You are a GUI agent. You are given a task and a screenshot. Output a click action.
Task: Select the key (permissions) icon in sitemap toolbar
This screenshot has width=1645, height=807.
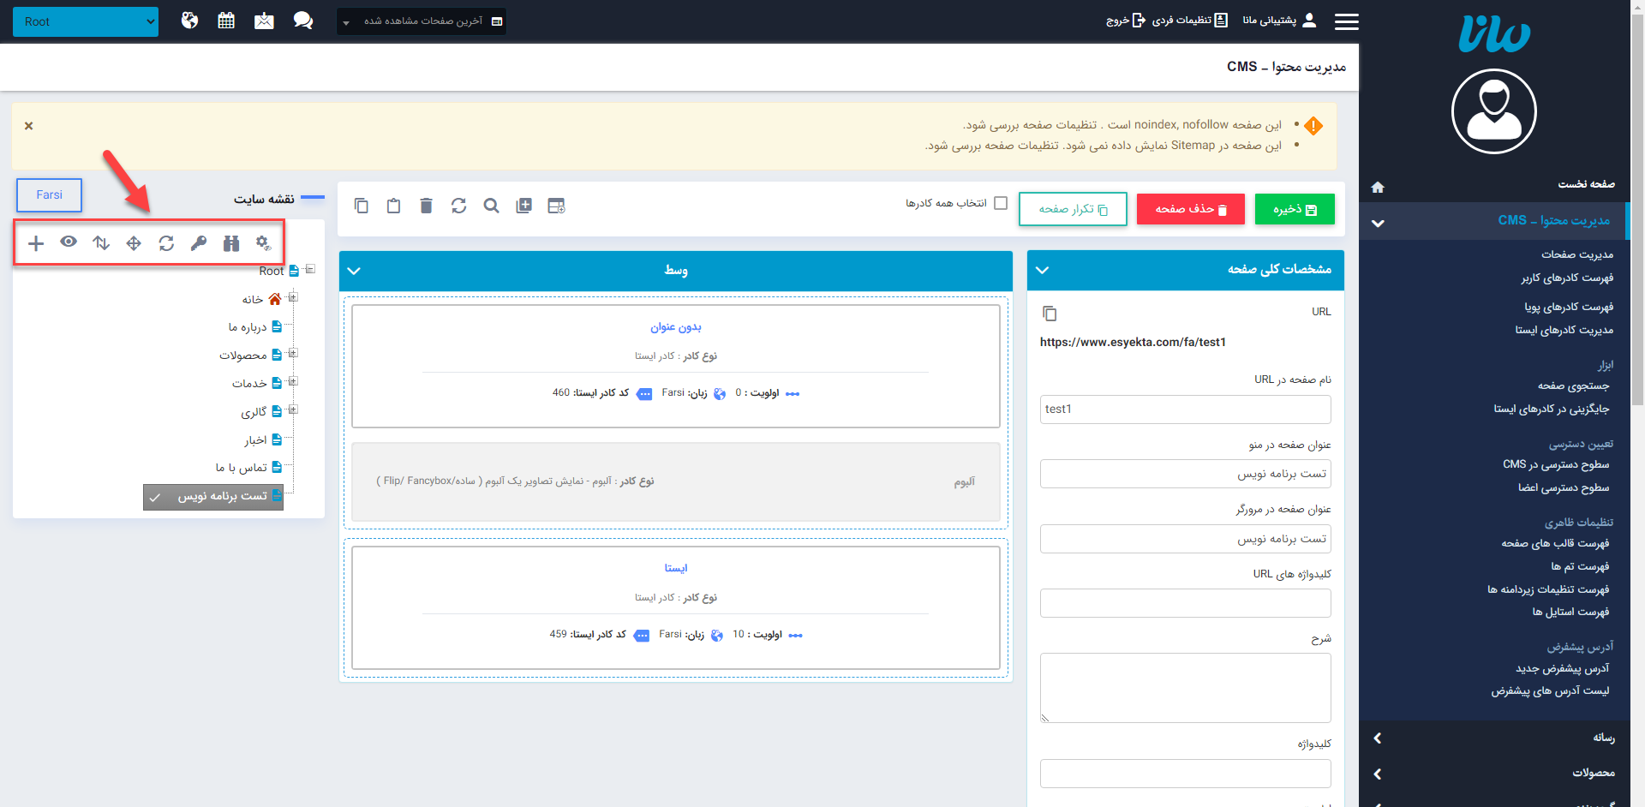point(199,243)
